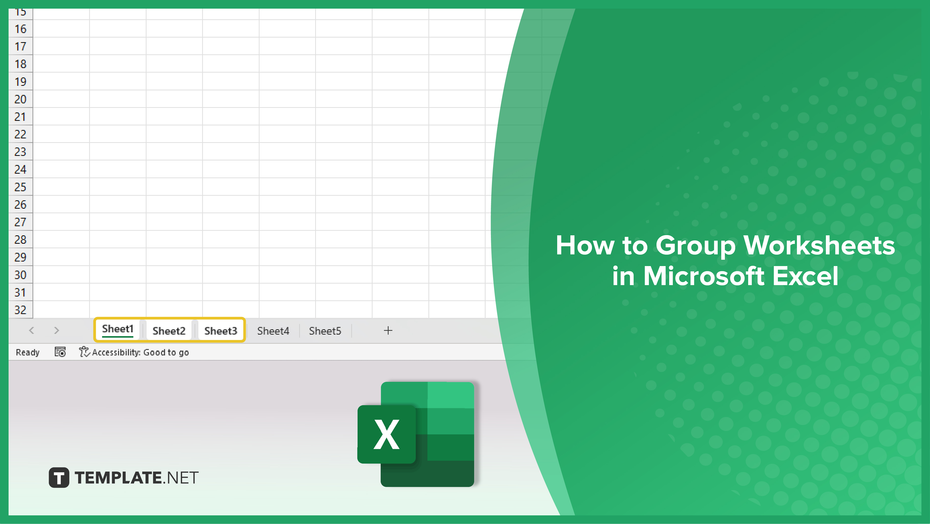Viewport: 930px width, 524px height.
Task: Activate the Sheet5 worksheet tab
Action: pyautogui.click(x=325, y=331)
